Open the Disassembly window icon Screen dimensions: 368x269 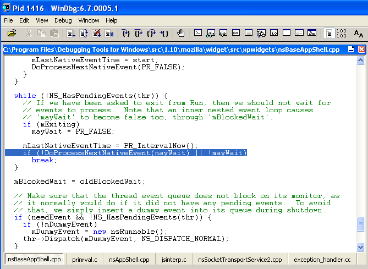point(274,33)
